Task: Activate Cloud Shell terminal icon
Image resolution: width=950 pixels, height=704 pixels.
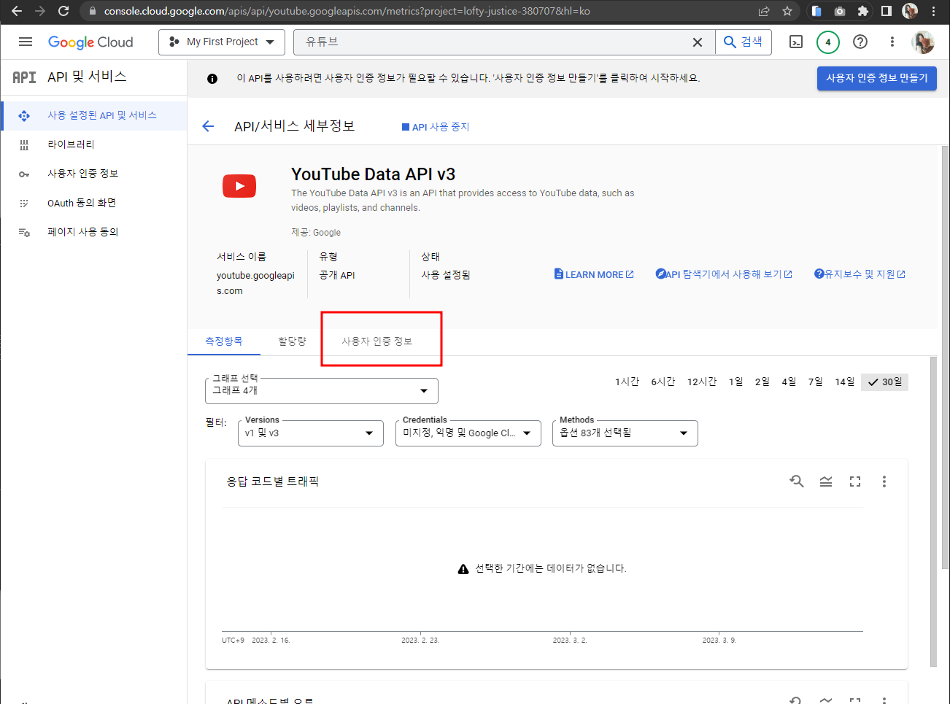Action: [796, 42]
